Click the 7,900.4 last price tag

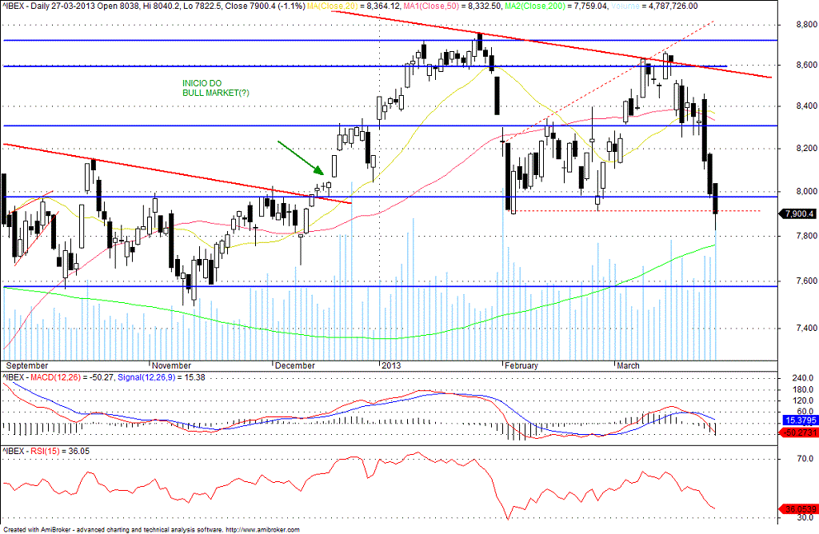pos(799,213)
